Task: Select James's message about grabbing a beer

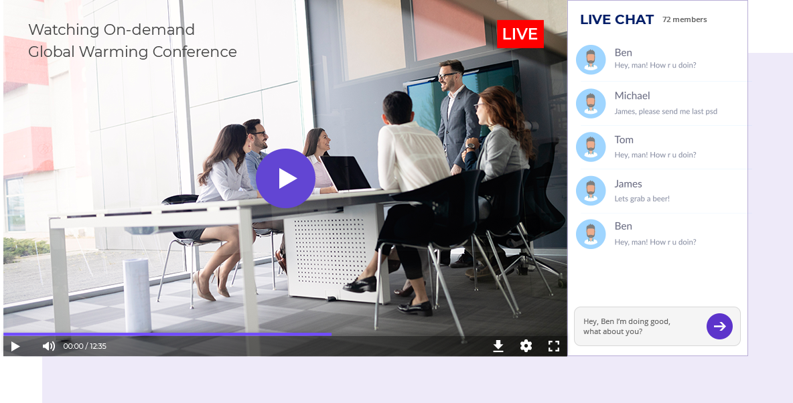Action: click(642, 199)
